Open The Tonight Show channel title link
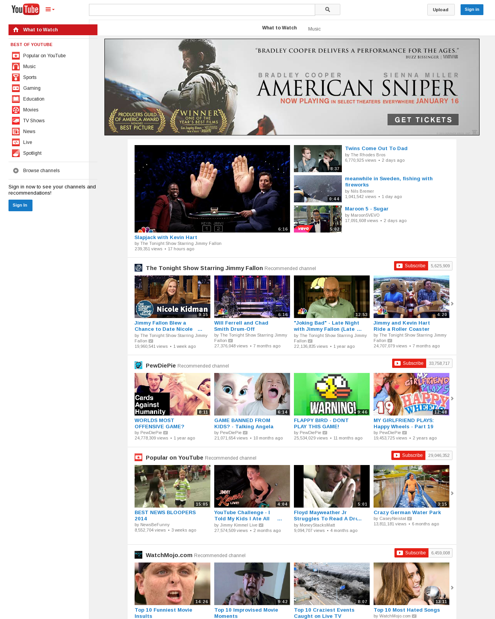The width and height of the screenshot is (495, 619). (x=204, y=268)
